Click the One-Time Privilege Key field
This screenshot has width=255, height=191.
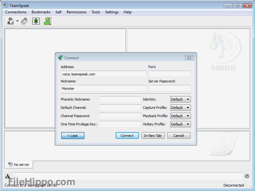pos(120,124)
